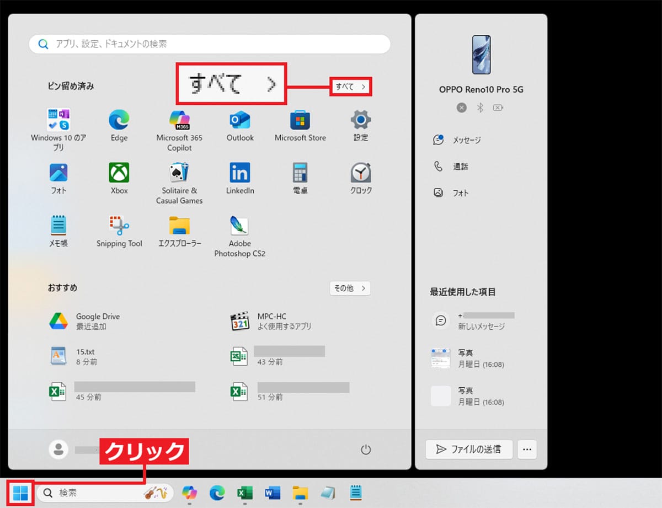This screenshot has width=662, height=508.
Task: Open File Explorer from the taskbar
Action: [300, 493]
